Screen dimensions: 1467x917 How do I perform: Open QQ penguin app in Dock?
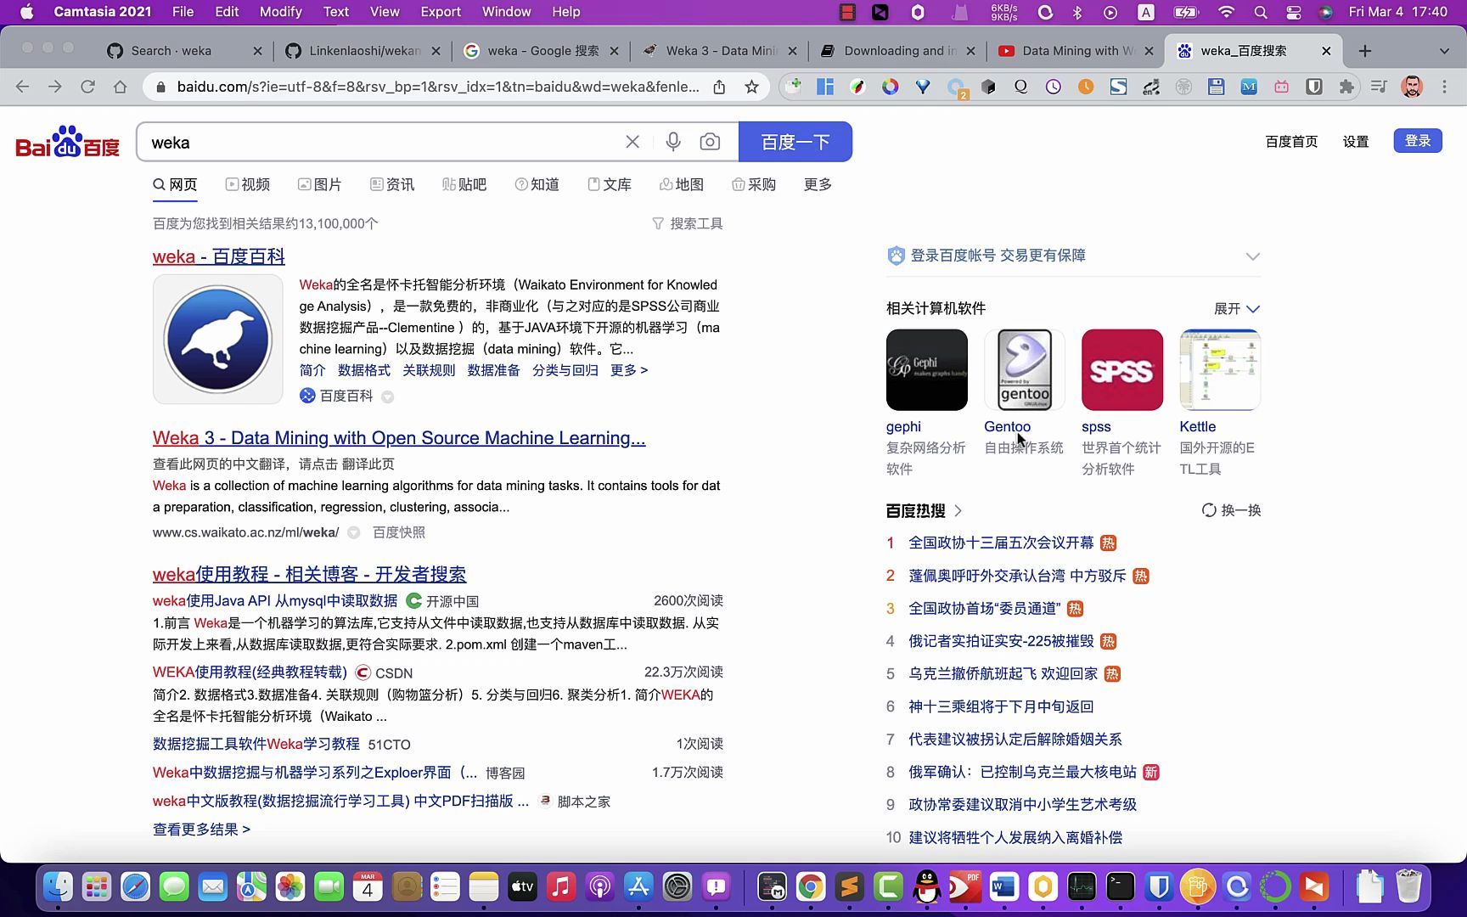pyautogui.click(x=926, y=887)
